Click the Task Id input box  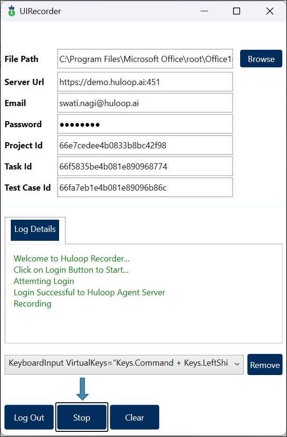point(145,166)
